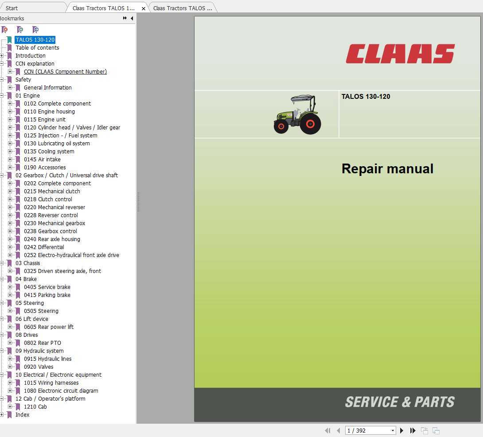Close the Claas Tractors TALOS tab

click(x=143, y=8)
